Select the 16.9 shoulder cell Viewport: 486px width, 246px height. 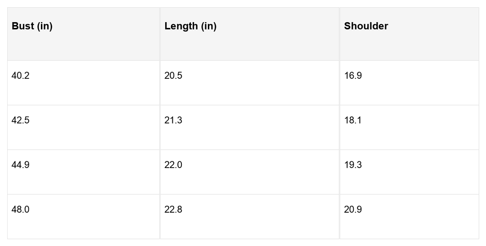353,76
